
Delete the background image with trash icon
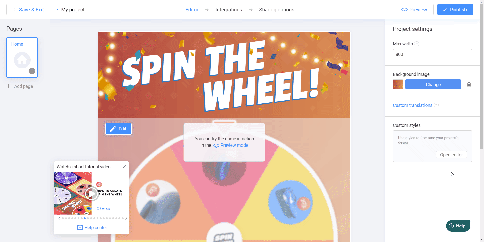click(x=469, y=85)
